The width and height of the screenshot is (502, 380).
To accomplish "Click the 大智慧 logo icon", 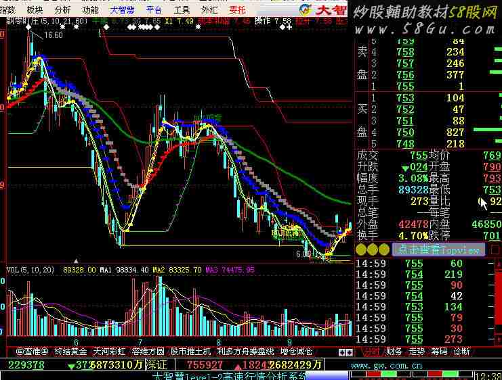I will (306, 10).
